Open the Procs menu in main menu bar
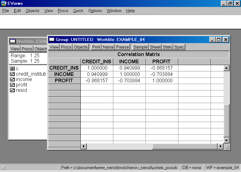241x172 pixels. point(63,11)
